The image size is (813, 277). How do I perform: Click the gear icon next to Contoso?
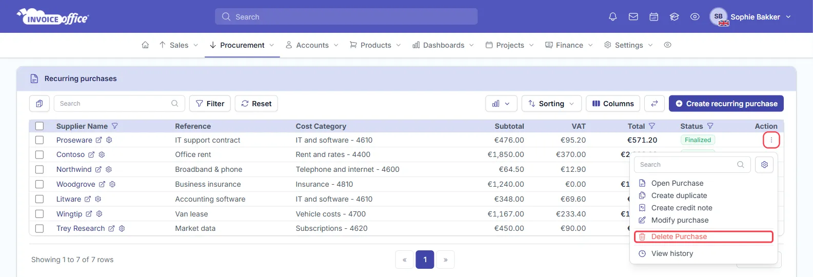[102, 154]
